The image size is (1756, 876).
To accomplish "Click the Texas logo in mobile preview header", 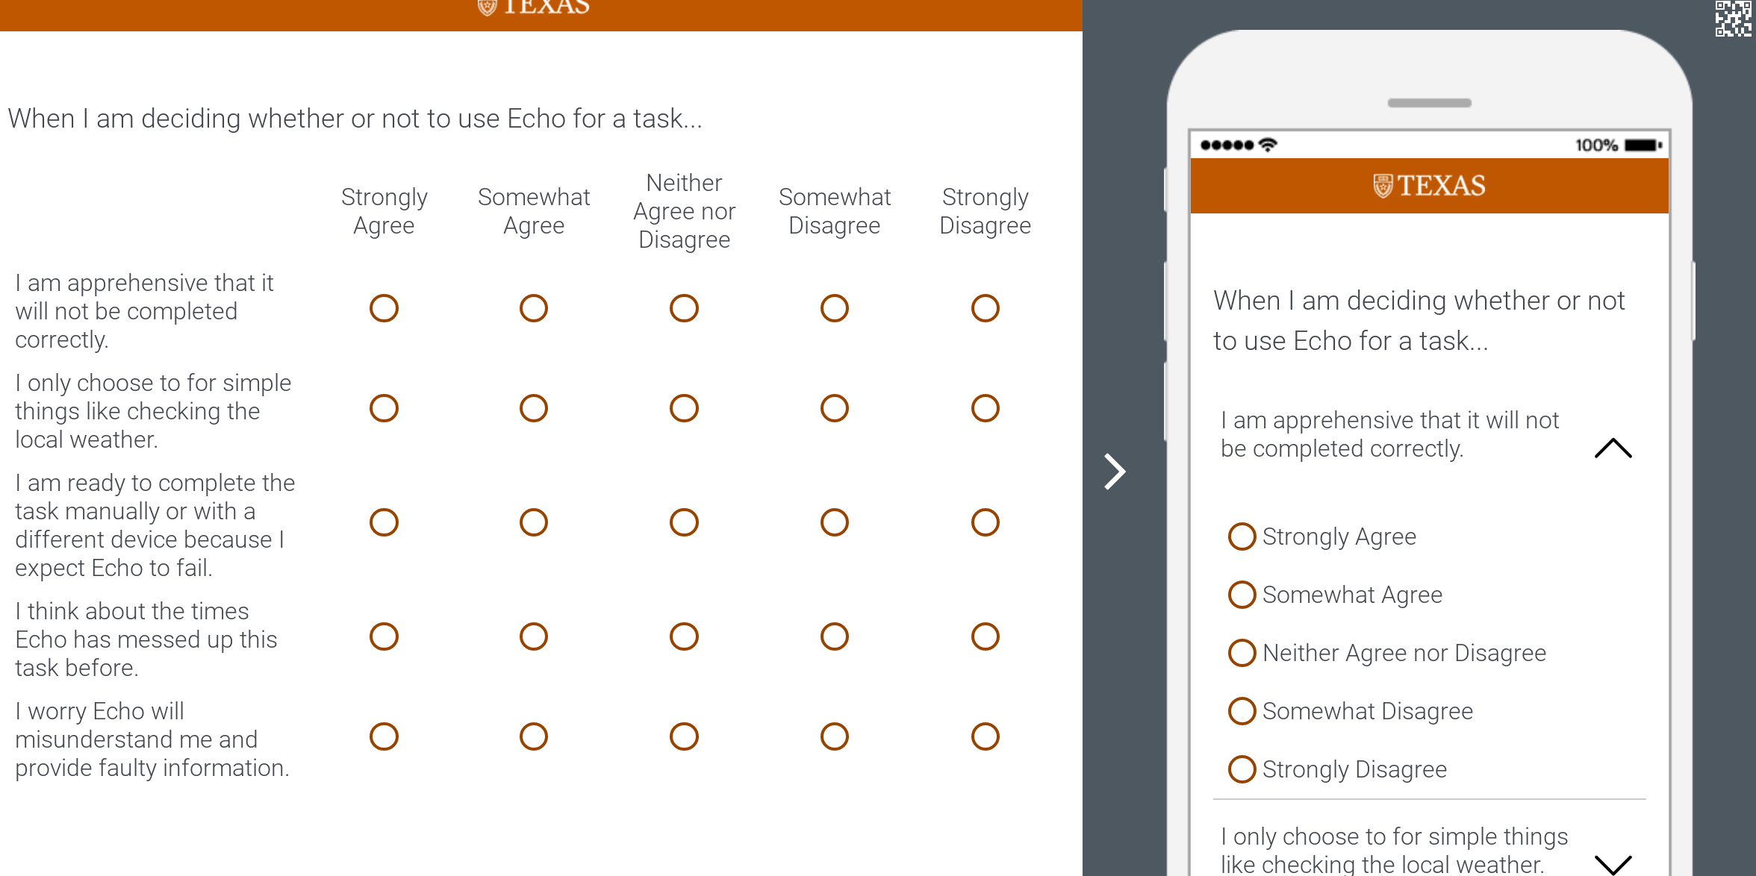I will point(1429,186).
